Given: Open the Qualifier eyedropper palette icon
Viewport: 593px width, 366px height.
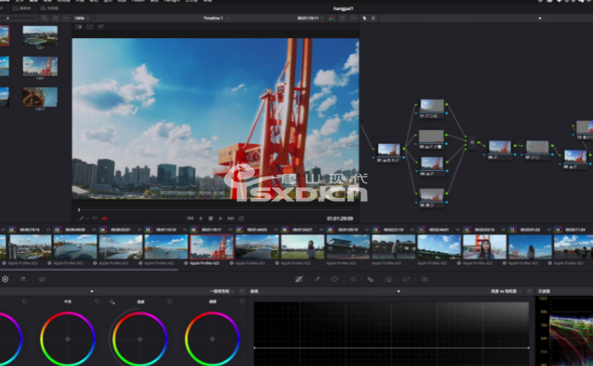Looking at the screenshot, I should [x=317, y=279].
